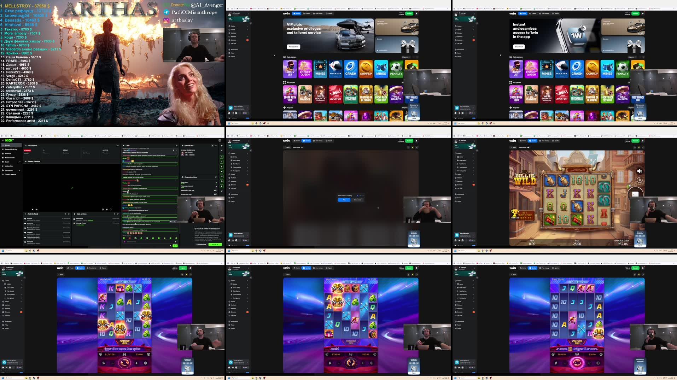Screen dimensions: 677x380
Task: Pop out the Kick Chat panel
Action: coord(177,146)
